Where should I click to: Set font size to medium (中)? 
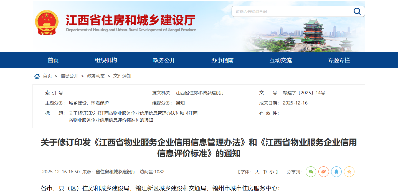pos(265,172)
